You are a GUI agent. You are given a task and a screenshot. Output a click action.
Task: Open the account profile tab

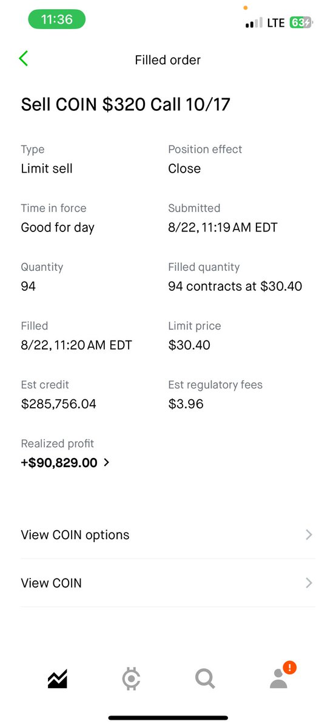click(279, 679)
